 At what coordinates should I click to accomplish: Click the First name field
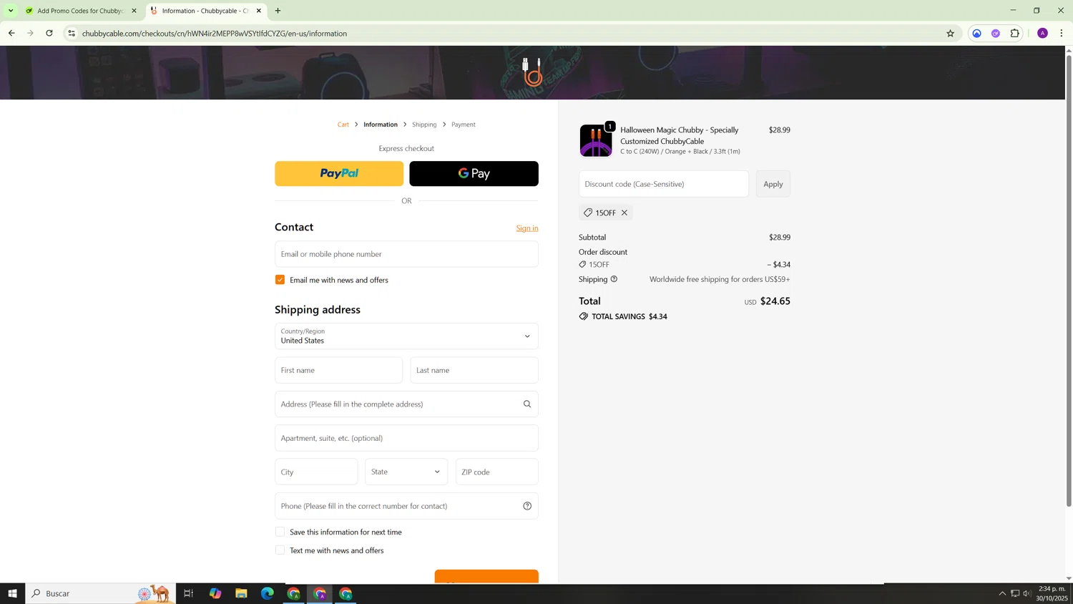point(338,371)
